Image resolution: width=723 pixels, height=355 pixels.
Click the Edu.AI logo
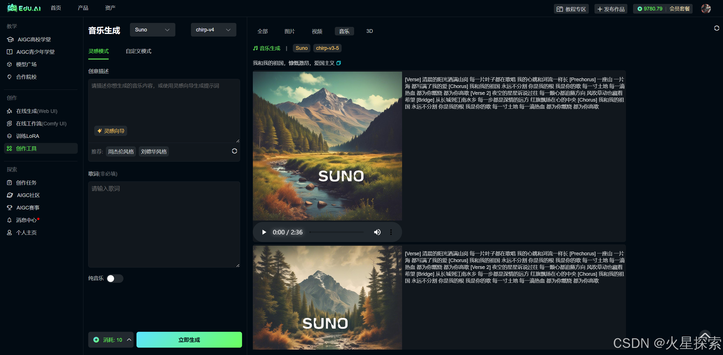(24, 8)
